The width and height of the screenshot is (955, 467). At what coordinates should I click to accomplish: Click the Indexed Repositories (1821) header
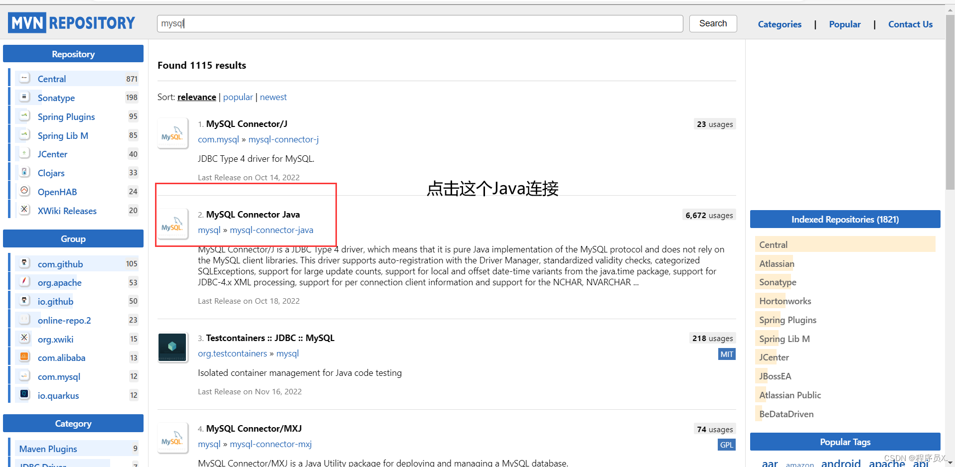[x=845, y=219]
